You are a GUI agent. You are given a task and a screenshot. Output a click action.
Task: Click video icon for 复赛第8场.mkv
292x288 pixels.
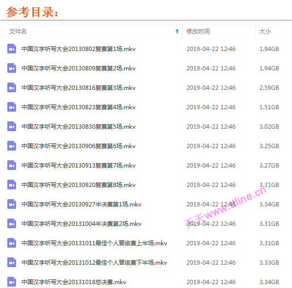coord(12,185)
